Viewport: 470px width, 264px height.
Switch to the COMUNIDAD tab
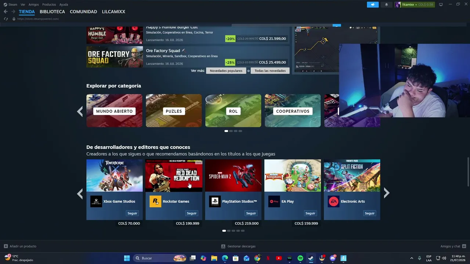click(83, 12)
